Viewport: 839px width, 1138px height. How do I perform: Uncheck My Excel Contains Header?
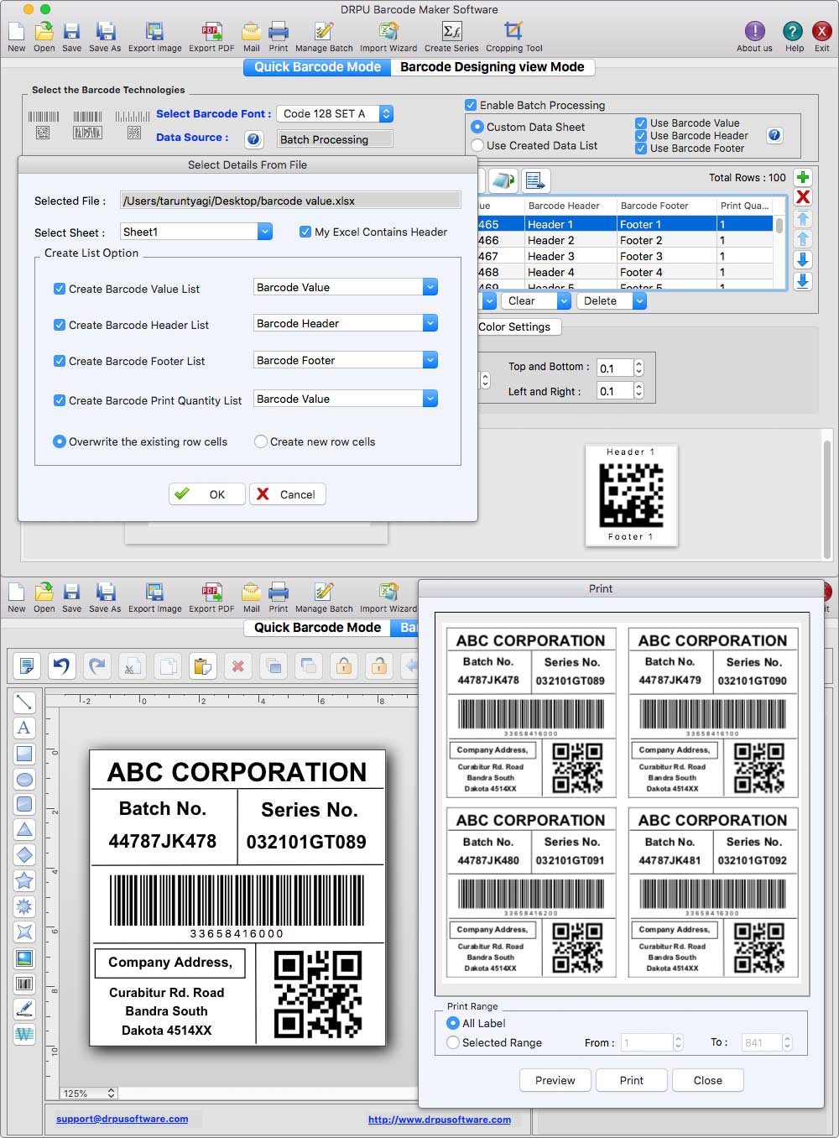pos(305,232)
